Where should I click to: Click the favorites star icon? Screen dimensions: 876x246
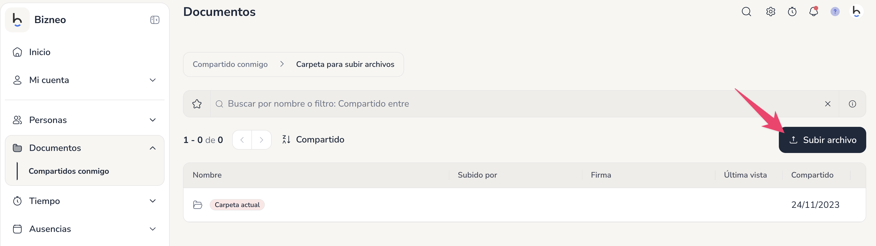(x=197, y=104)
